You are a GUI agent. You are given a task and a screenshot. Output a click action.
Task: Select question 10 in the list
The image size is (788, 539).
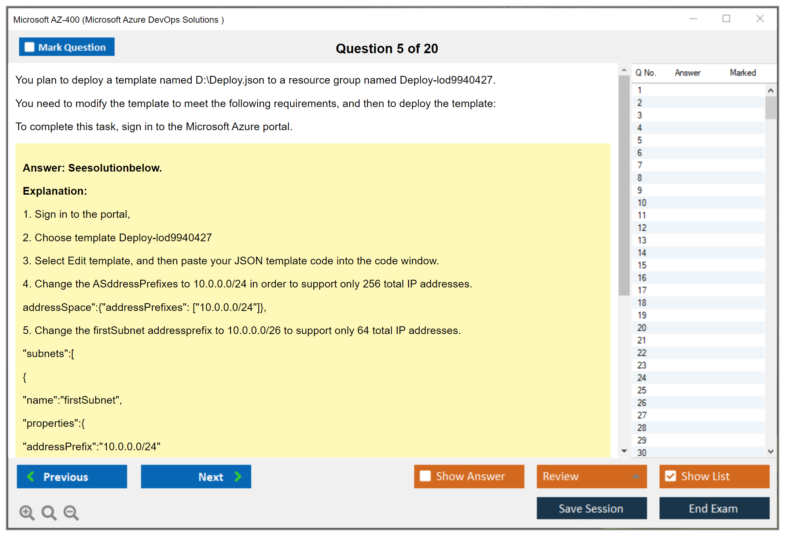[x=642, y=203]
